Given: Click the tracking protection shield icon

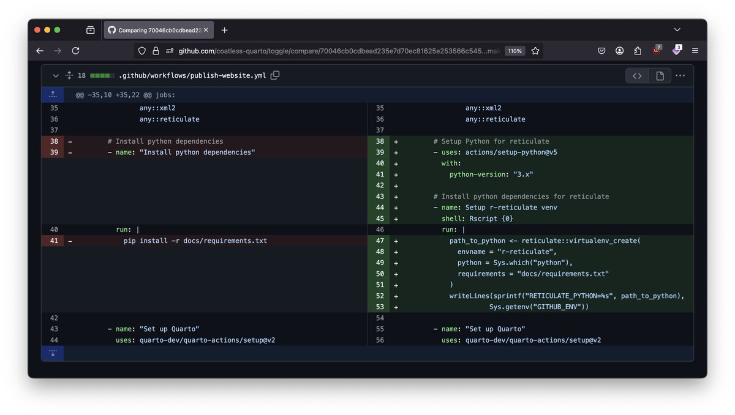Looking at the screenshot, I should tap(142, 51).
